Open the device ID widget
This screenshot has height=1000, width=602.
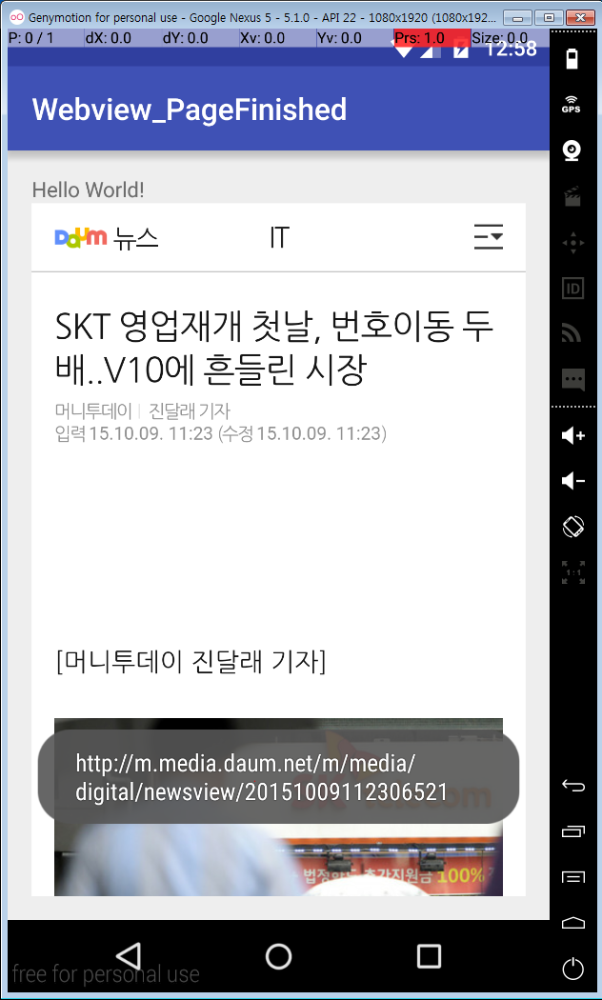tap(572, 289)
